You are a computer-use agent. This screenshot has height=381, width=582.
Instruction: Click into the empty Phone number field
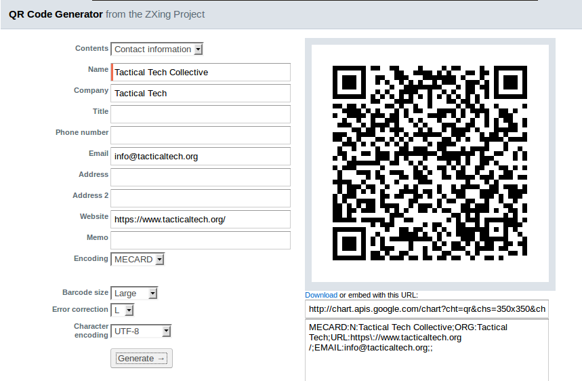(x=201, y=135)
